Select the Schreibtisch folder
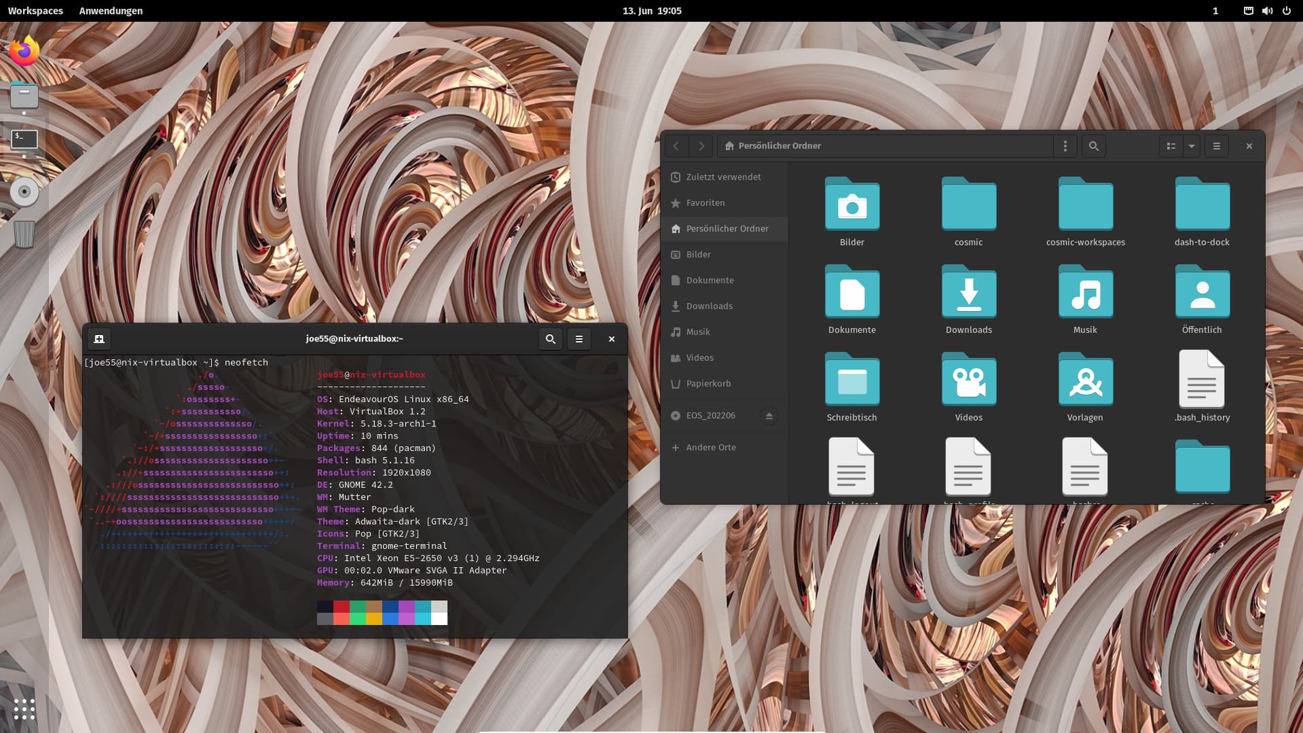This screenshot has height=733, width=1303. (x=852, y=379)
